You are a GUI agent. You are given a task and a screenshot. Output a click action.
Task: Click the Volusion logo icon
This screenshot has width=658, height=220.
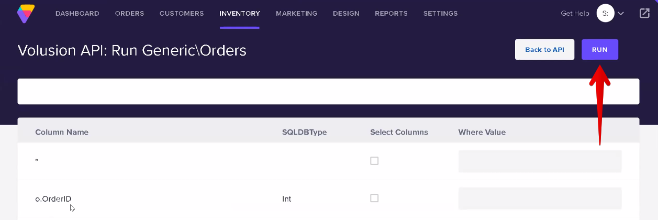coord(25,14)
